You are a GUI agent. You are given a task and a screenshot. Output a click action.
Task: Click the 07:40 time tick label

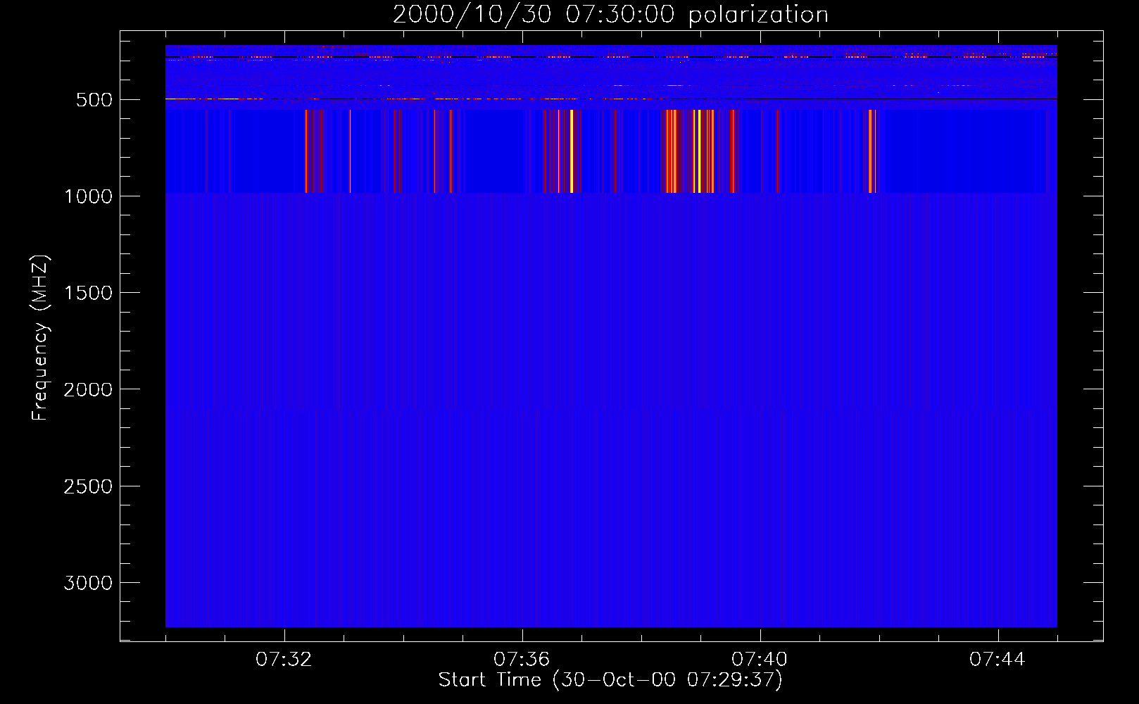[760, 660]
